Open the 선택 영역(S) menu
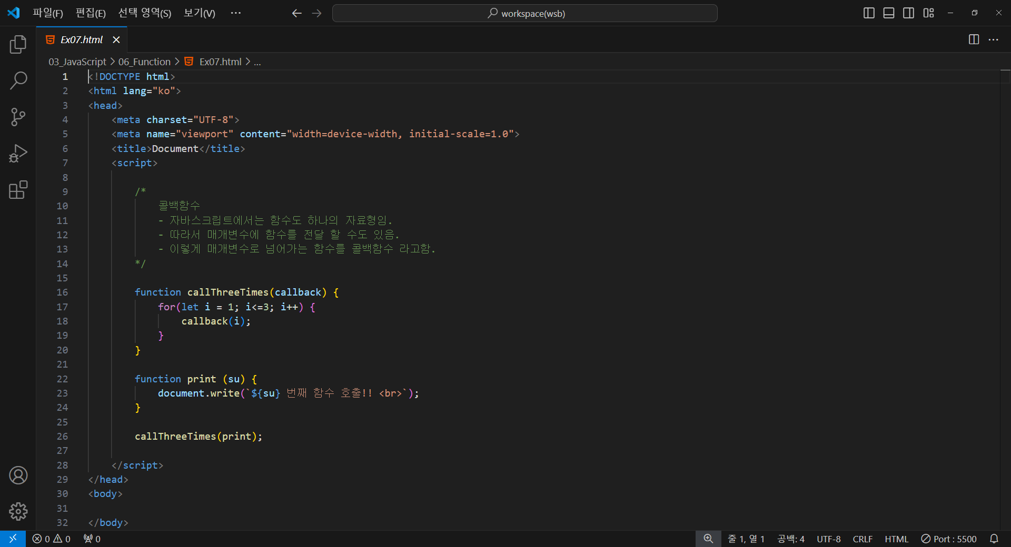 point(145,13)
